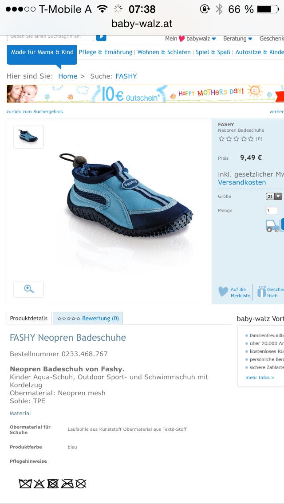Click the five-star rating icons under Neopren Badeschuhe
Viewport: 284px width, 504px height.
[236, 139]
